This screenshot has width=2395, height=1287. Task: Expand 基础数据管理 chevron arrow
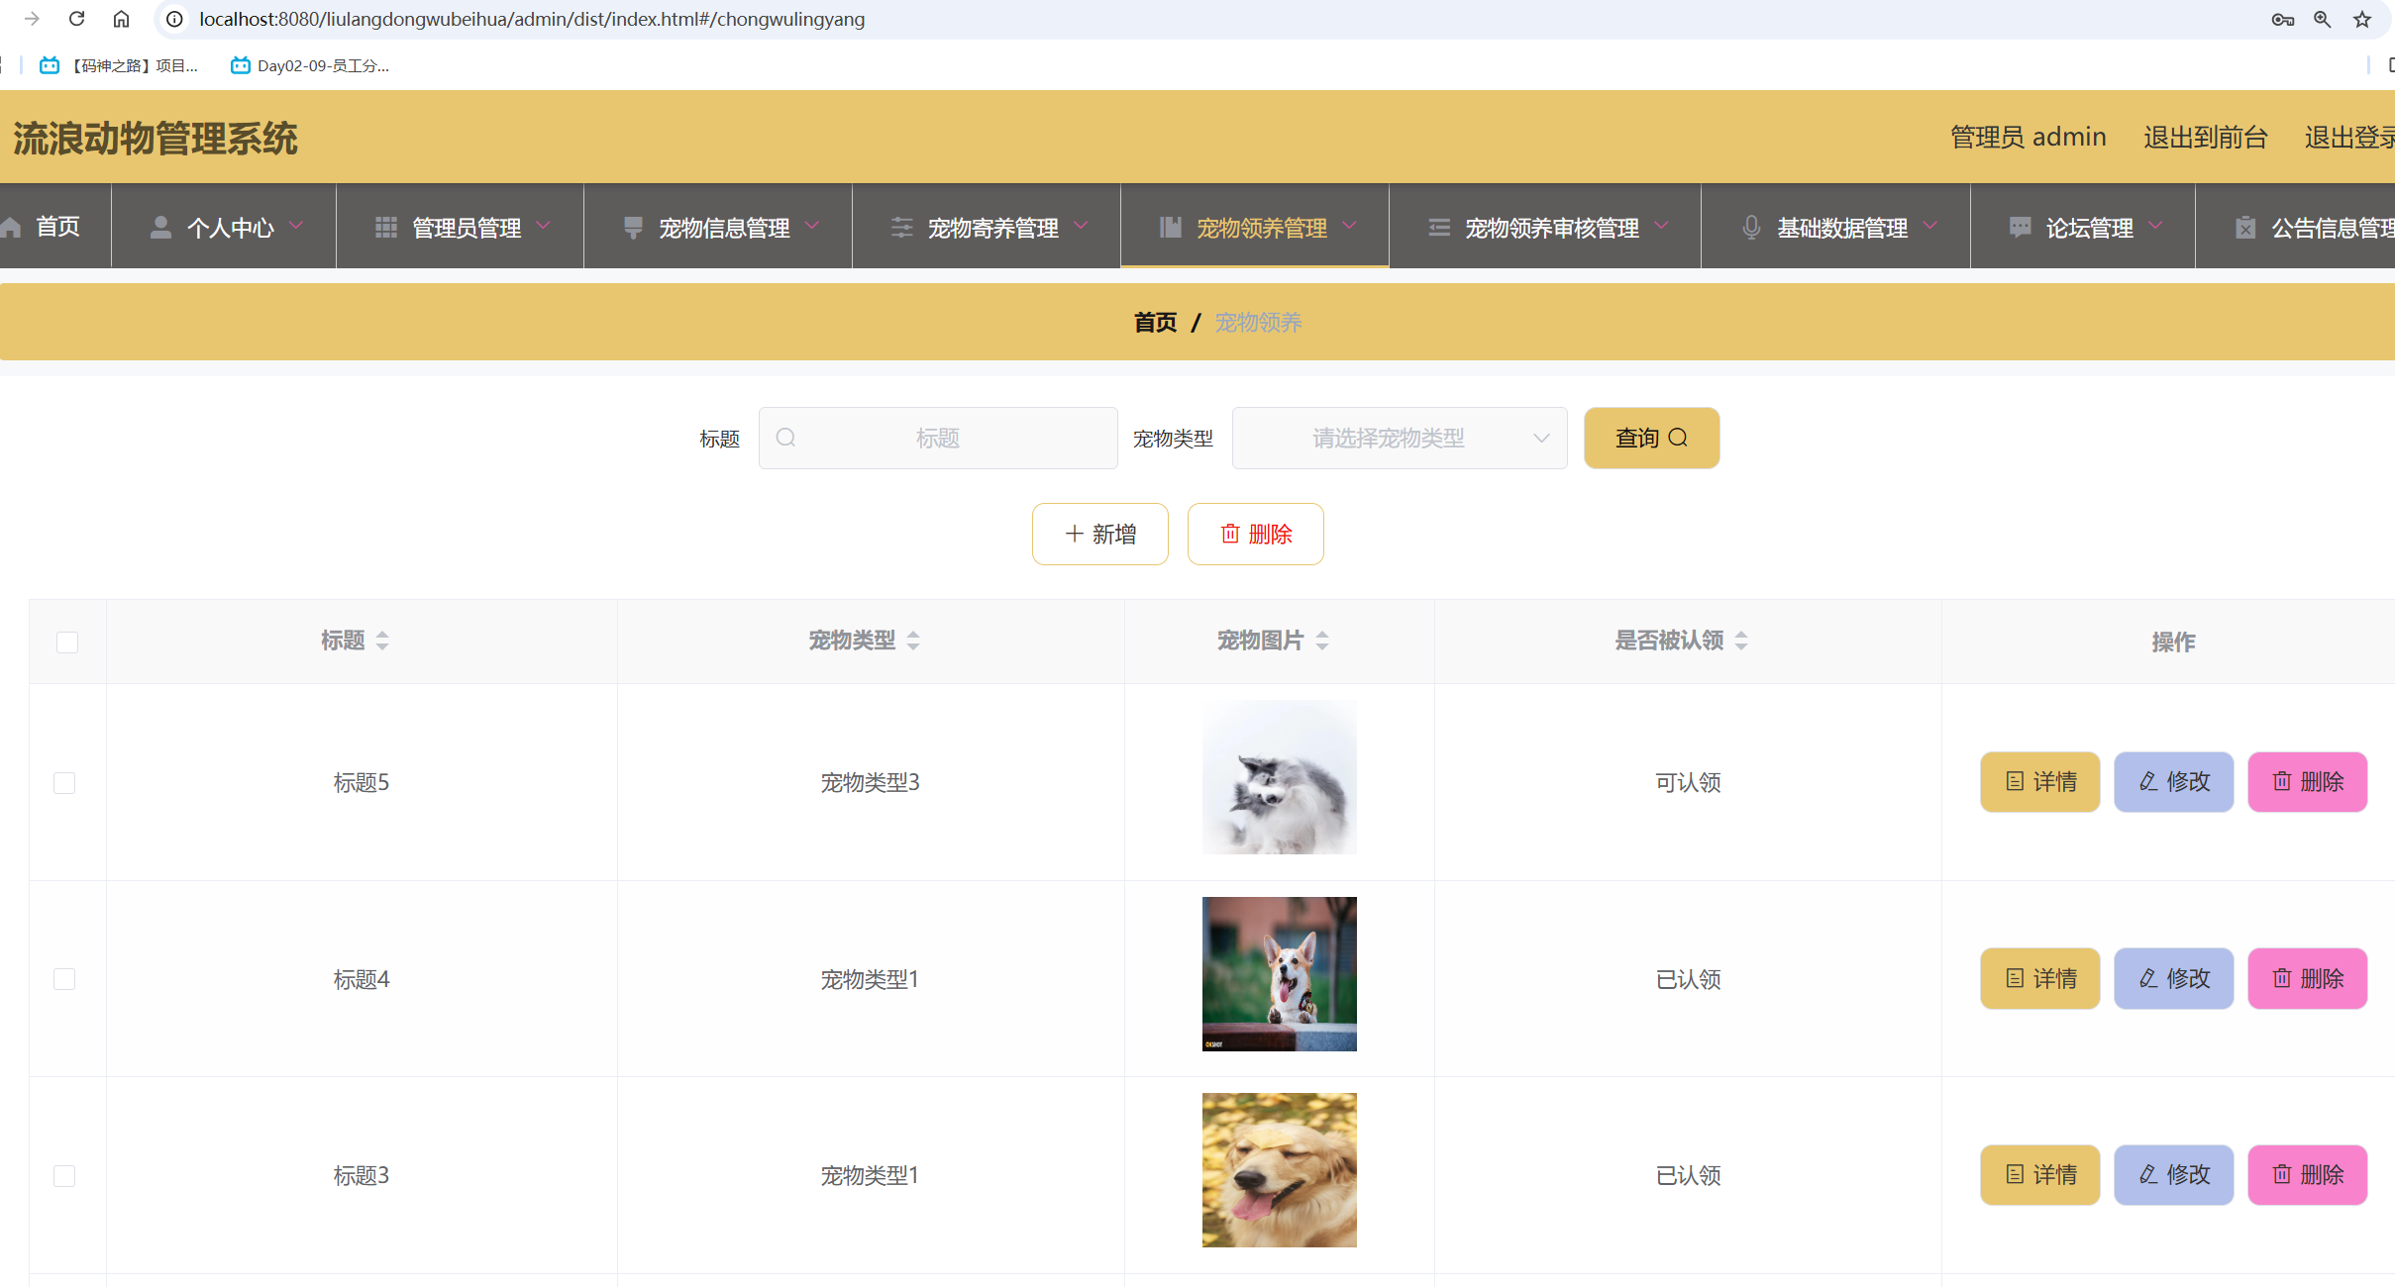(x=1929, y=226)
